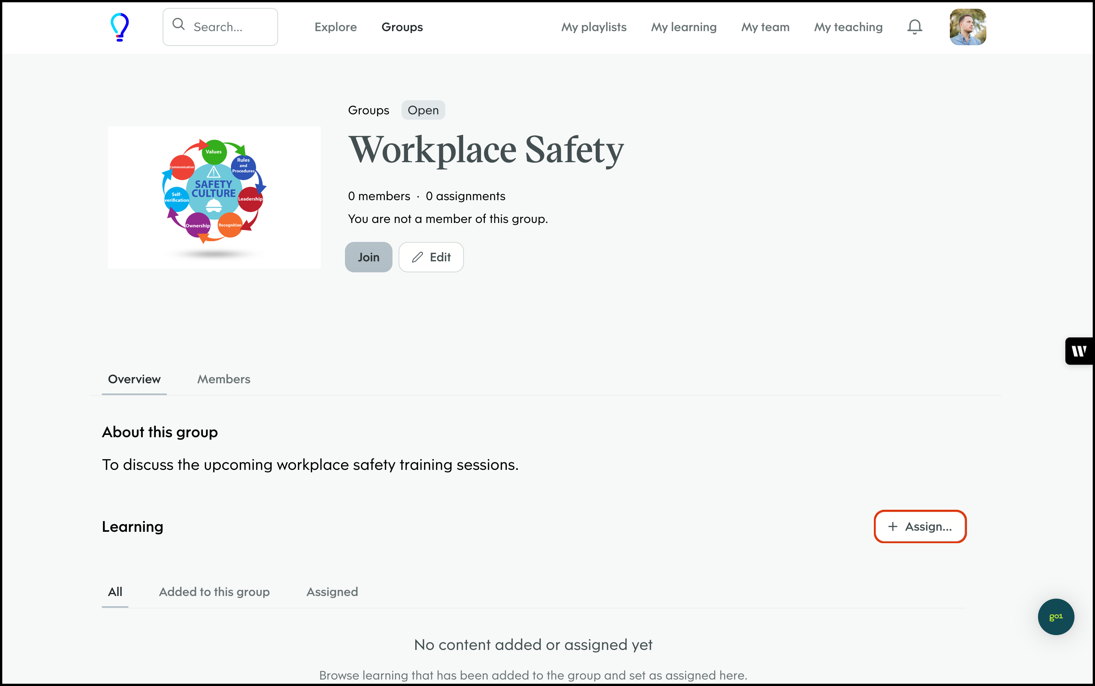Click the pencil icon in the Edit button
The image size is (1095, 686).
(418, 257)
